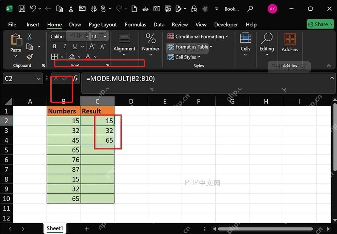The width and height of the screenshot is (337, 234).
Task: Open the font size 14 dropdown
Action: (x=105, y=37)
